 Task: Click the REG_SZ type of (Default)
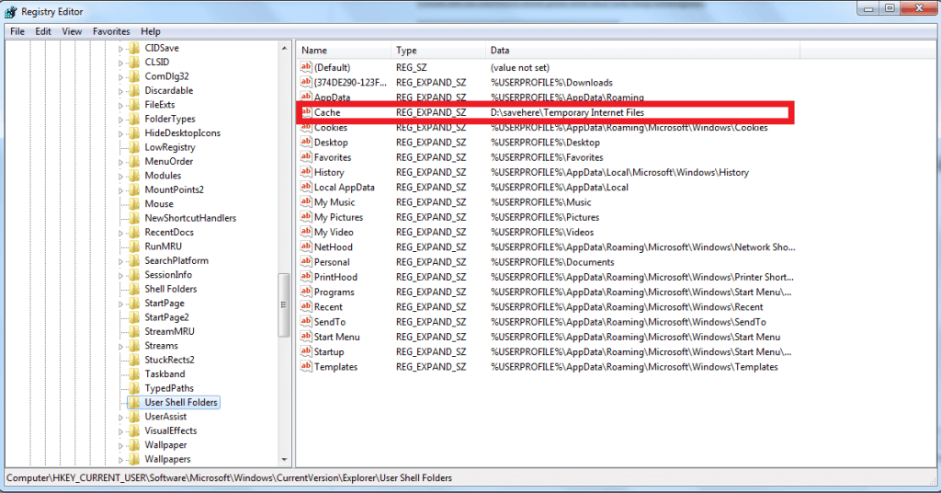tap(411, 67)
